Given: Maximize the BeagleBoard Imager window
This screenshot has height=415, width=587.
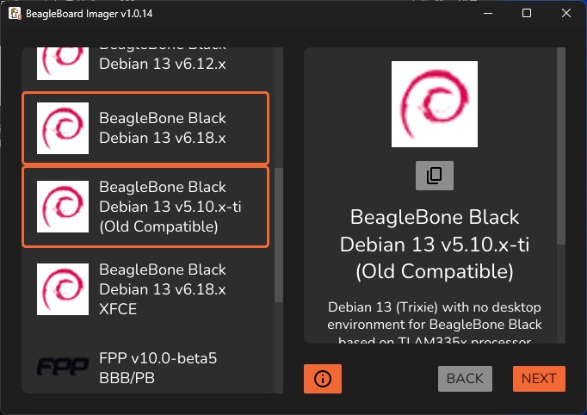Looking at the screenshot, I should (527, 13).
